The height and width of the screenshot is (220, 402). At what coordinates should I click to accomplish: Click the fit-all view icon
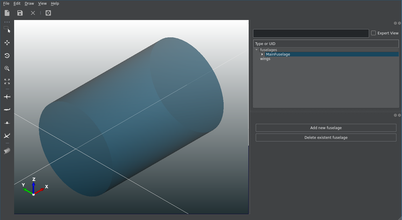pyautogui.click(x=7, y=81)
